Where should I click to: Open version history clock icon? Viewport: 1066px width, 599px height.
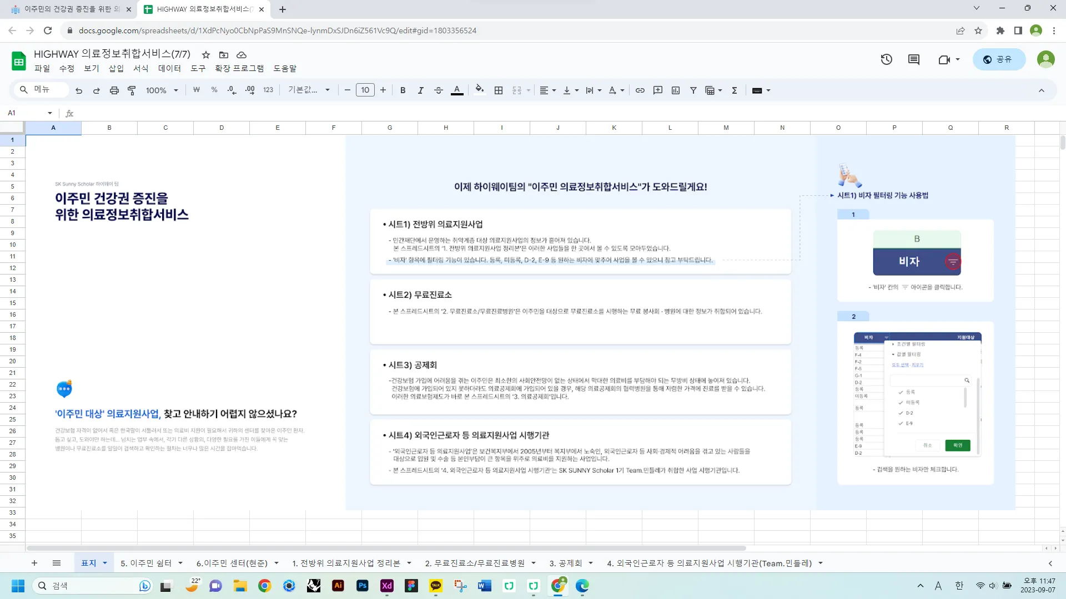(886, 59)
